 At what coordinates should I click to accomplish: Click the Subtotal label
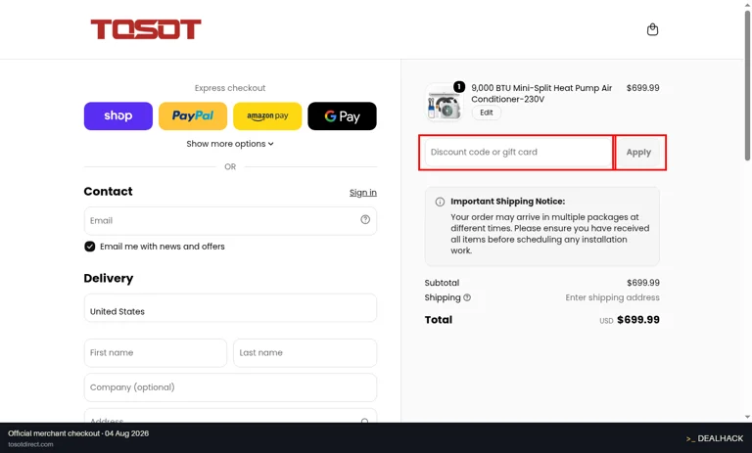[442, 283]
